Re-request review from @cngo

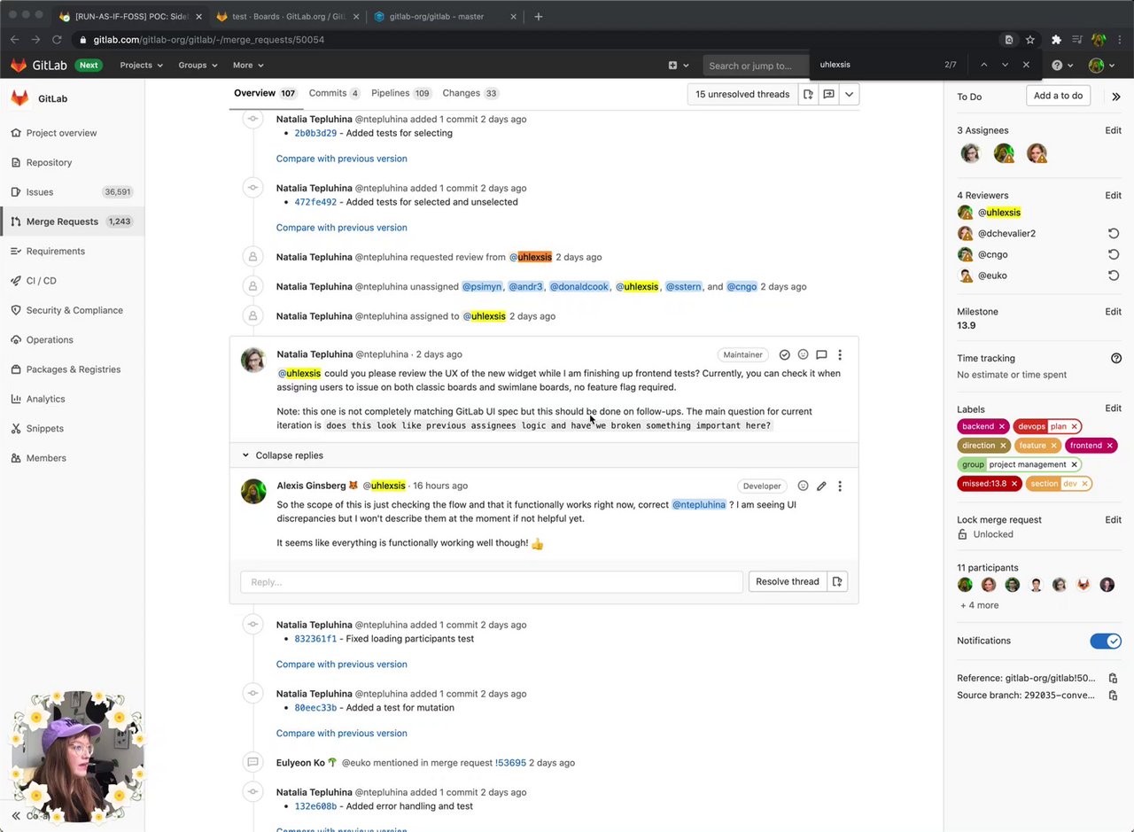1114,254
